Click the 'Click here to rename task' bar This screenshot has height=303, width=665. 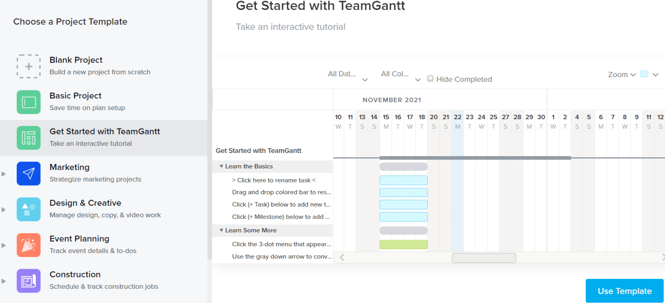(404, 180)
